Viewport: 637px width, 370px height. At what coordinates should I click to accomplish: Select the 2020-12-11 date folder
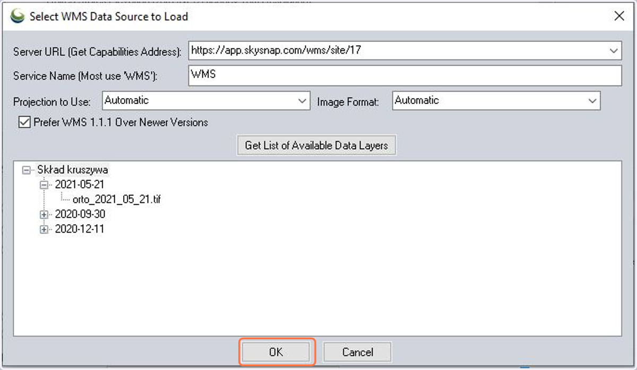[x=80, y=229]
